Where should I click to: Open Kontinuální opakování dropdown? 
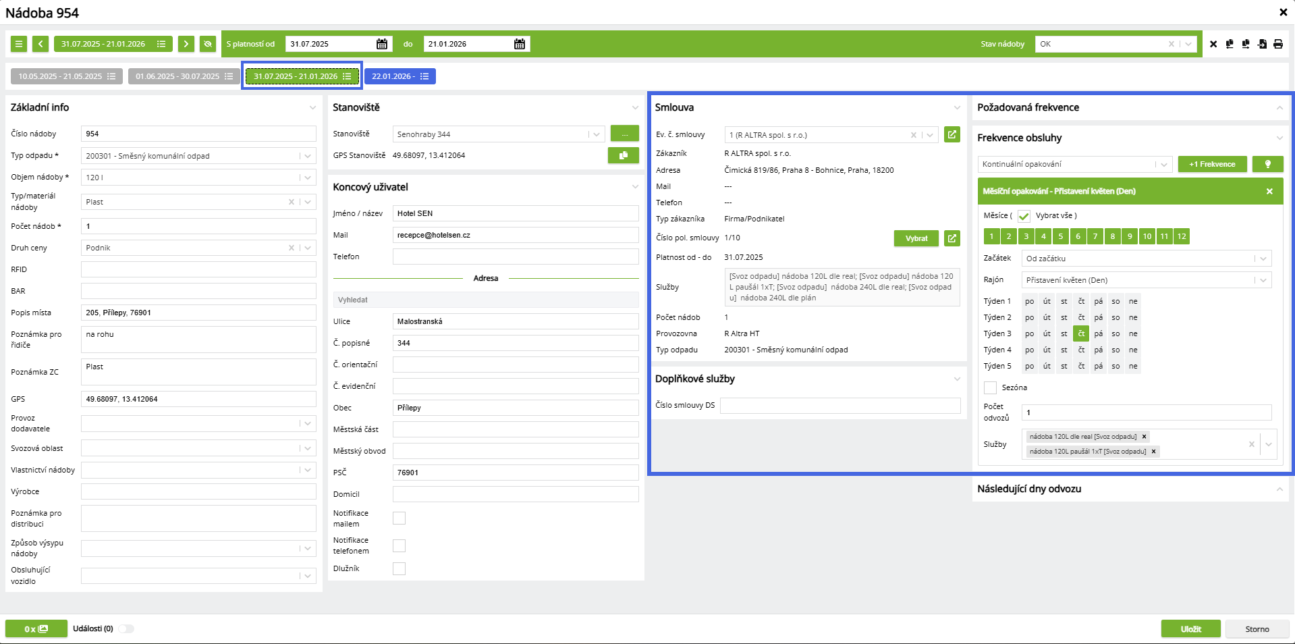coord(1163,164)
